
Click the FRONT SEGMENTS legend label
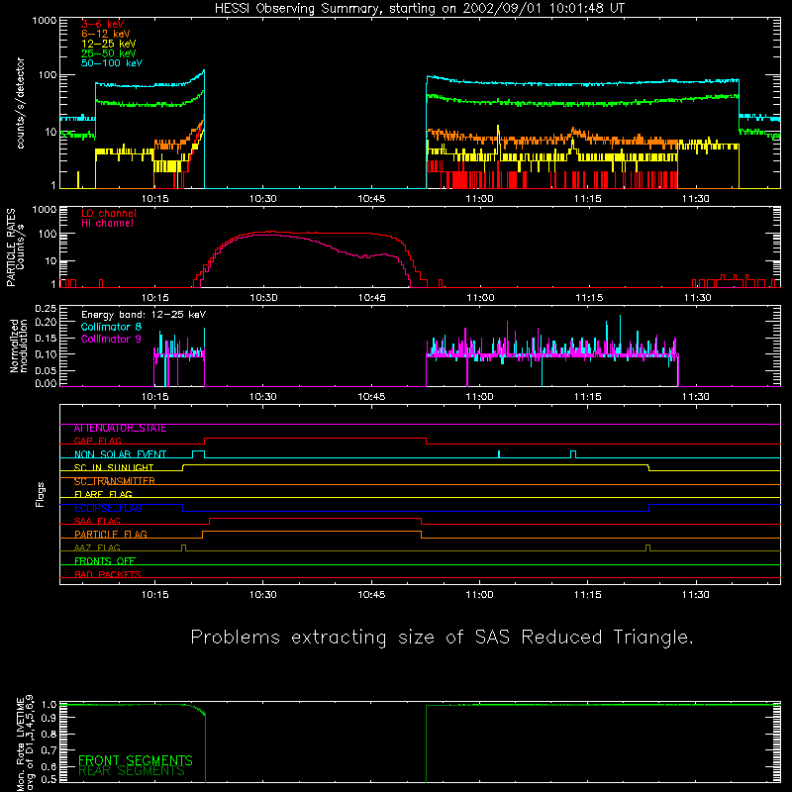[x=136, y=760]
